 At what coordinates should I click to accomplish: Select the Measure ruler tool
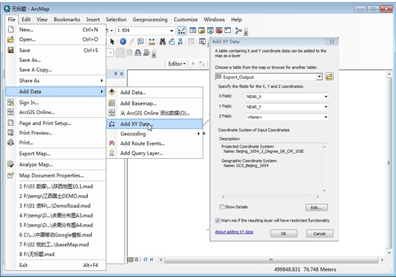tap(151, 41)
